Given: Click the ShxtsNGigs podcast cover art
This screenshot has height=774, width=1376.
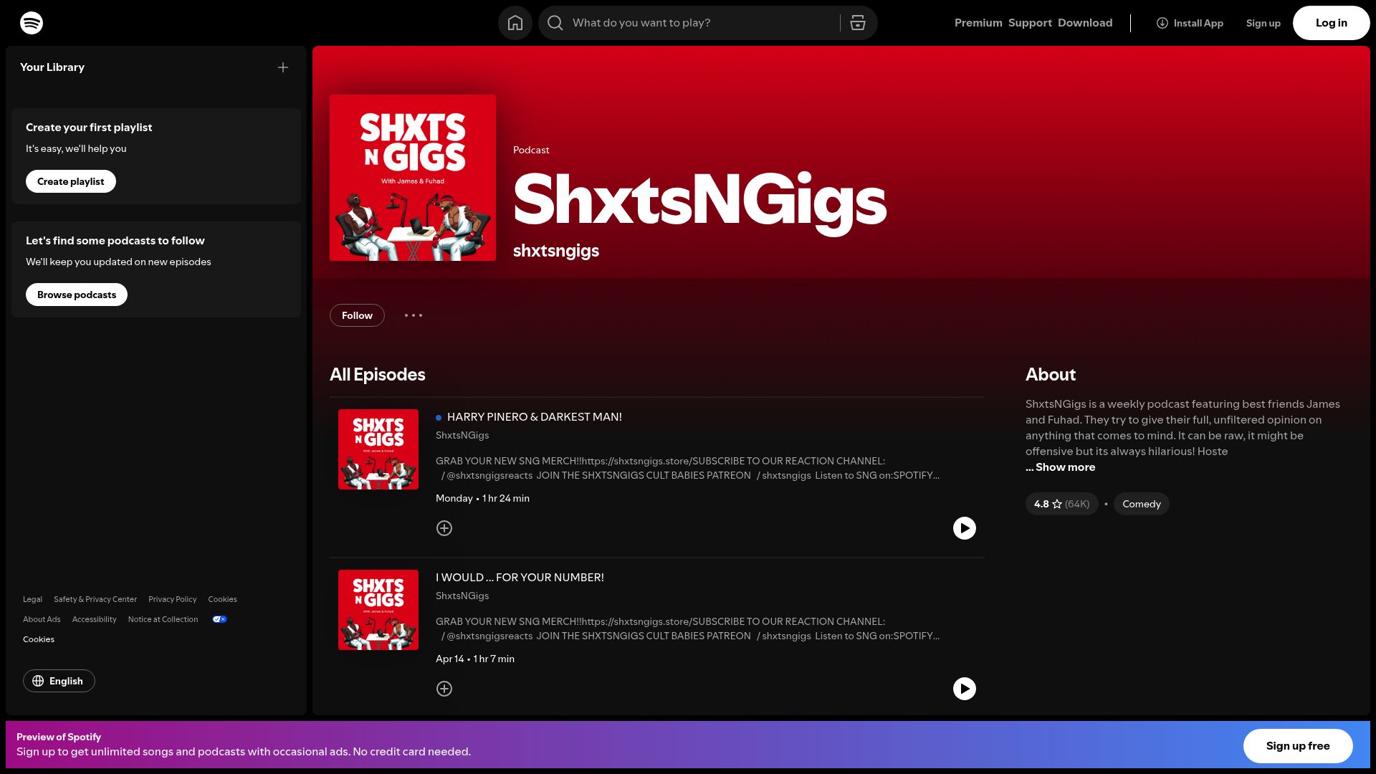Looking at the screenshot, I should (413, 178).
